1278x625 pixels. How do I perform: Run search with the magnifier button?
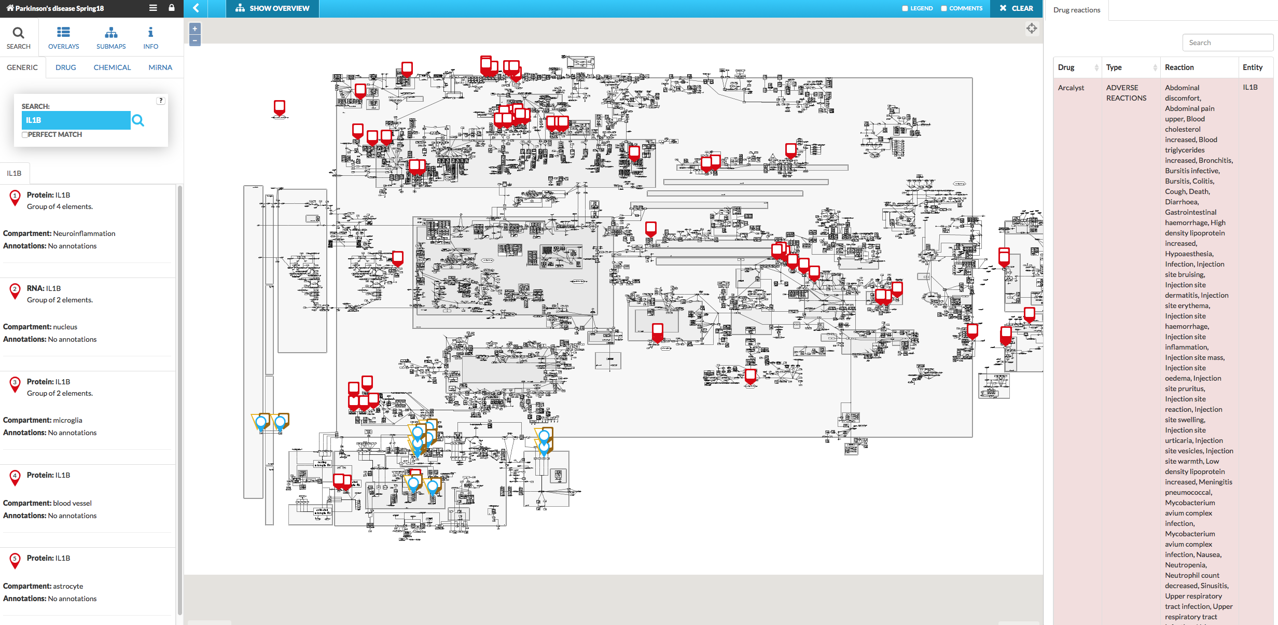click(x=138, y=120)
